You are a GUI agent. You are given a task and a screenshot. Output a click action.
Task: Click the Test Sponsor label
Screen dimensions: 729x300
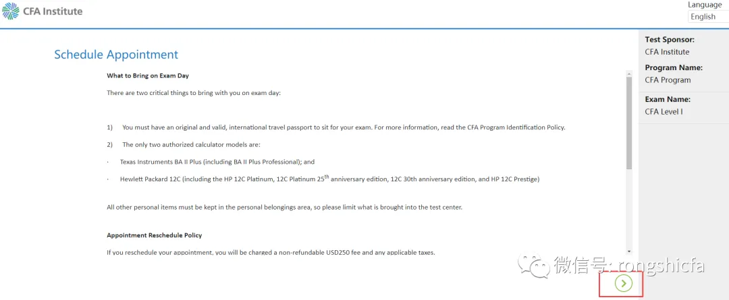pyautogui.click(x=670, y=40)
